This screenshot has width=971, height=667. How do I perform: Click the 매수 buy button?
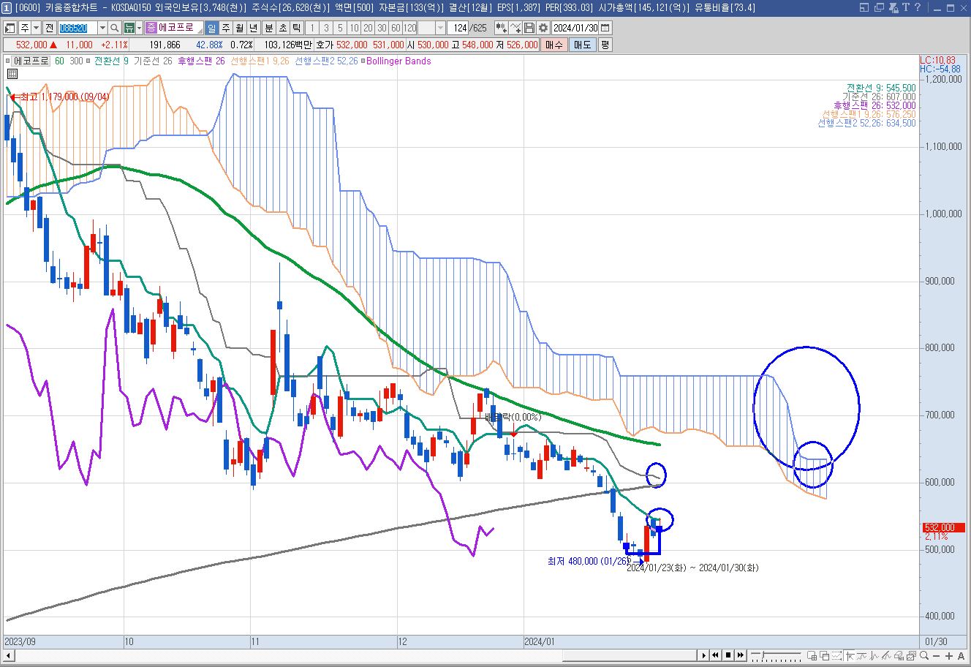(x=554, y=45)
